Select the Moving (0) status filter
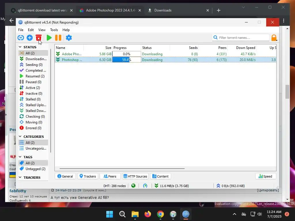 (33, 122)
